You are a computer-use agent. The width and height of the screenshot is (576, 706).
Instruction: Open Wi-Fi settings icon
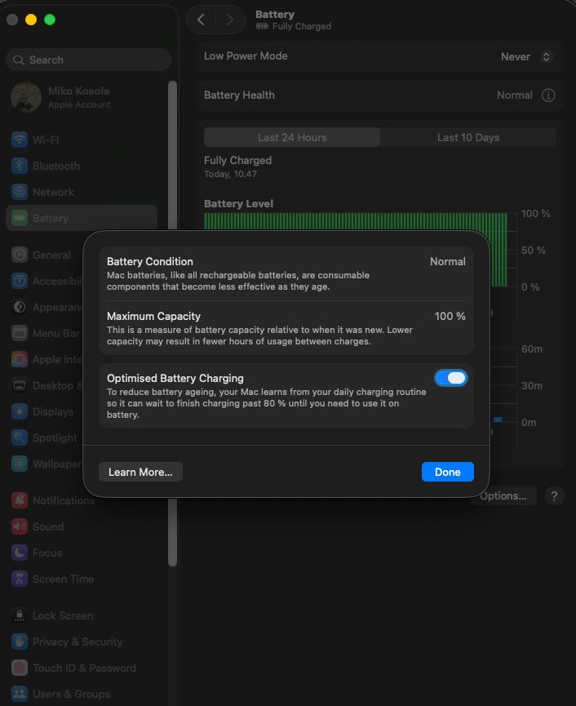(20, 140)
